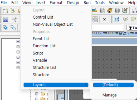
Task: Click the greyed Properties menu entry
Action: (x=56, y=31)
